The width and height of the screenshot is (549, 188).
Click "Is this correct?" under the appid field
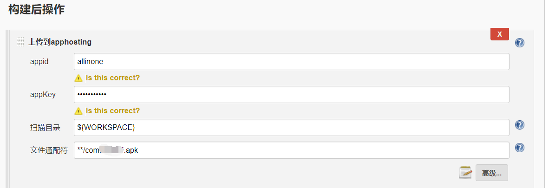113,78
